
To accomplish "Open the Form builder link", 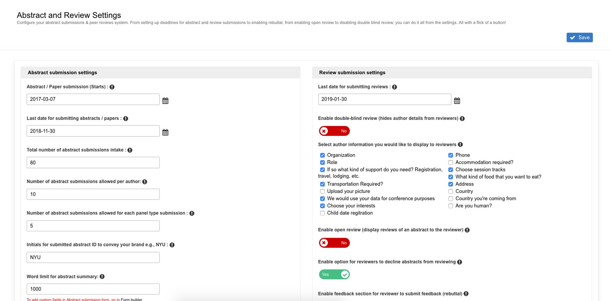I will 131,300.
